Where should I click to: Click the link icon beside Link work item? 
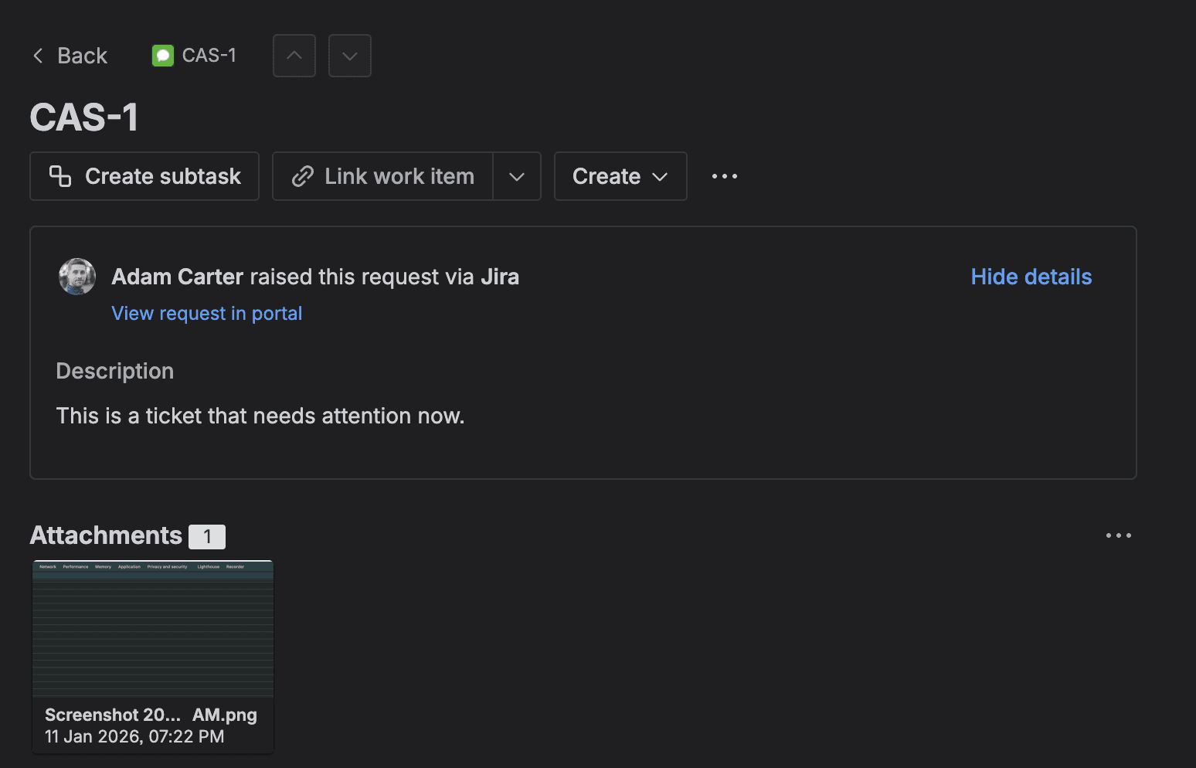point(301,176)
